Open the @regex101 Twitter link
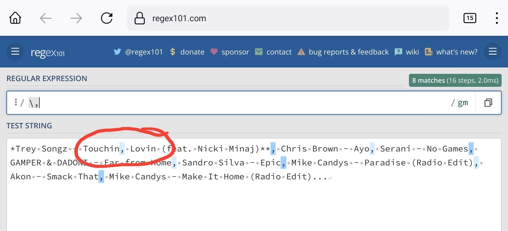Image resolution: width=508 pixels, height=231 pixels. point(144,52)
